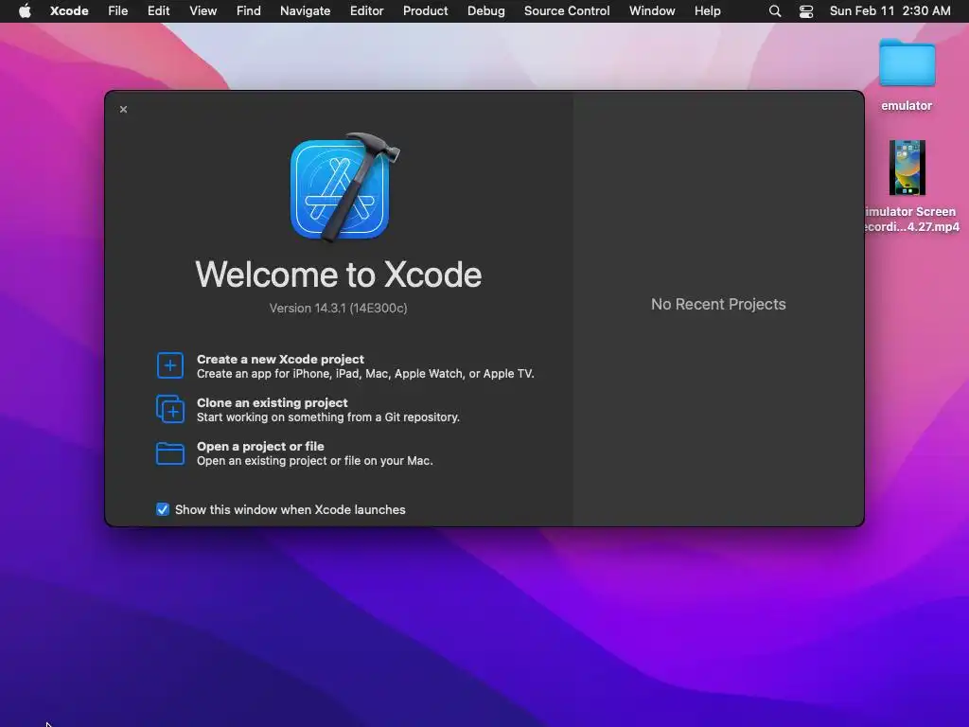Select the Simulator Screen Recording mp4 file
969x727 pixels.
click(x=907, y=168)
